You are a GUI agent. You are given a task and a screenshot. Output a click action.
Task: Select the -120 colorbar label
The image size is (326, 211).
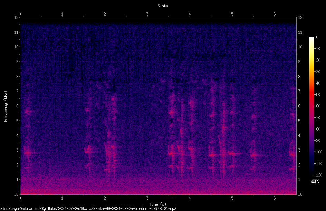(x=318, y=175)
